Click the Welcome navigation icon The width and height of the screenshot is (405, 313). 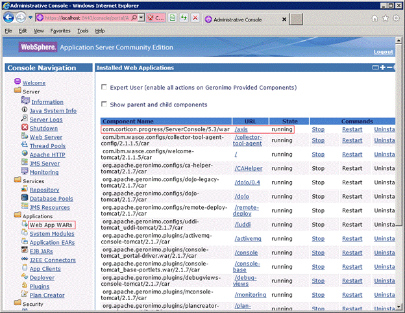pos(18,81)
